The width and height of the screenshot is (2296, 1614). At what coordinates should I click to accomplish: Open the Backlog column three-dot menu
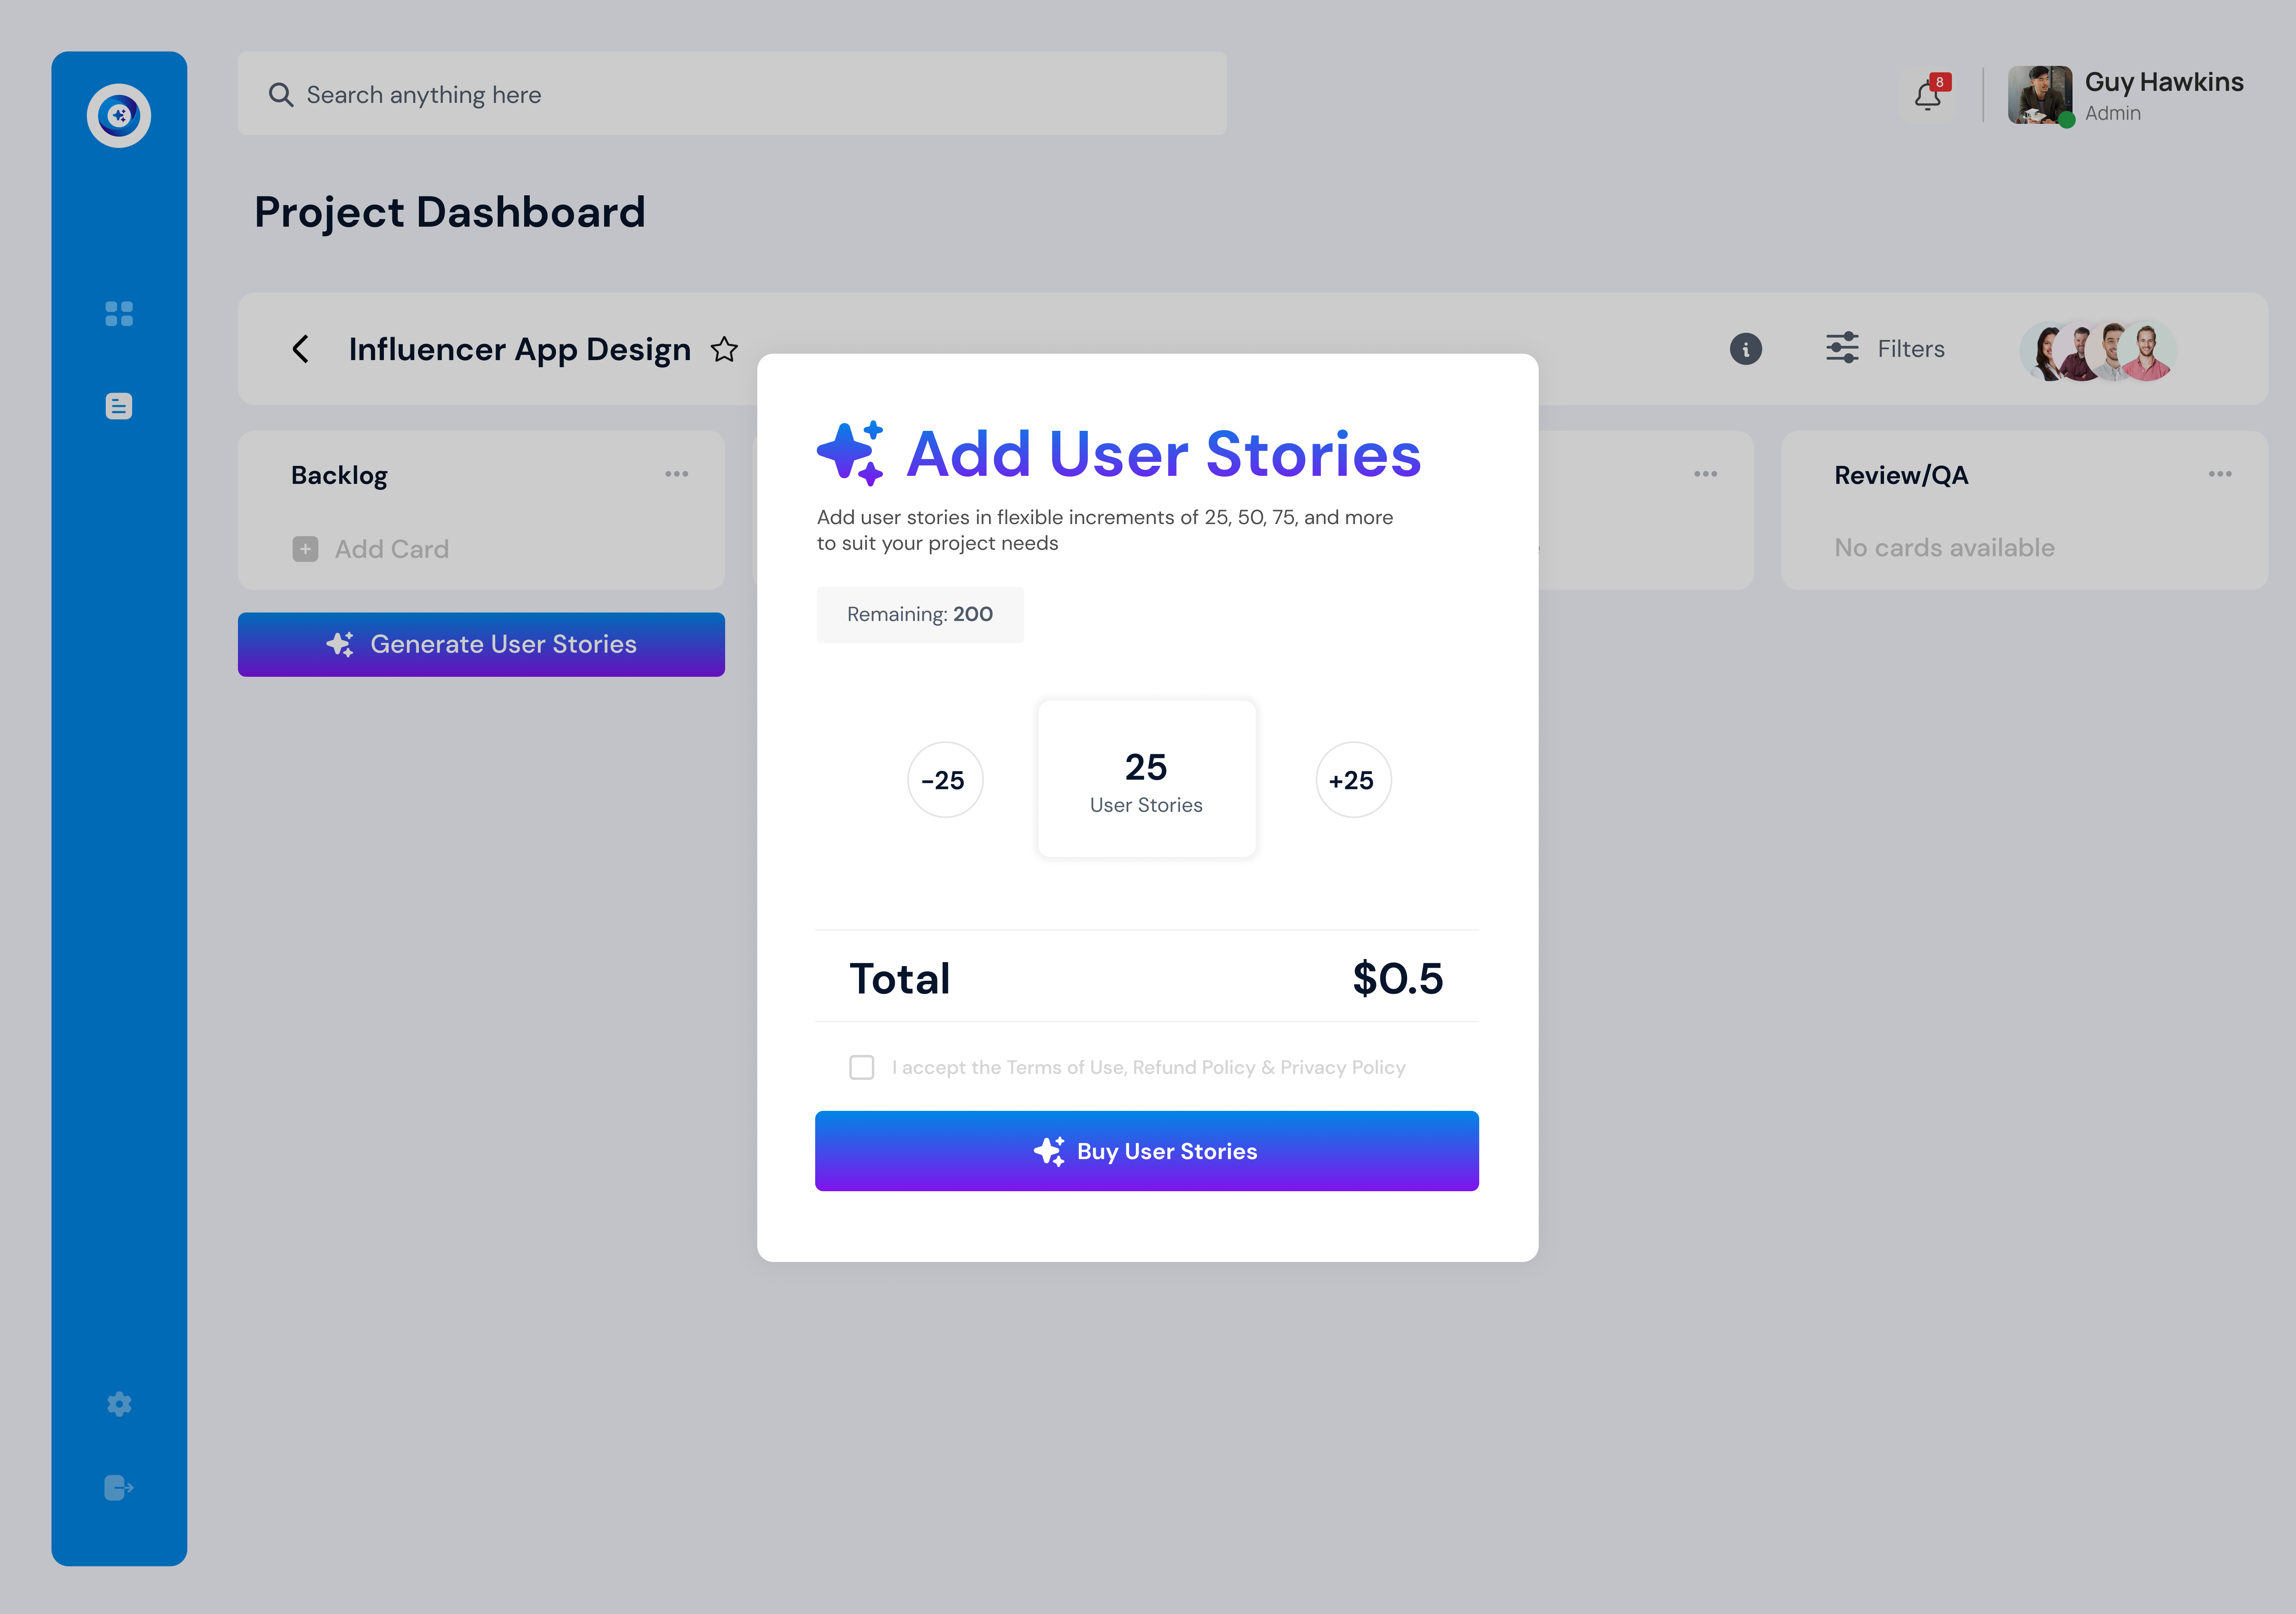(x=677, y=474)
